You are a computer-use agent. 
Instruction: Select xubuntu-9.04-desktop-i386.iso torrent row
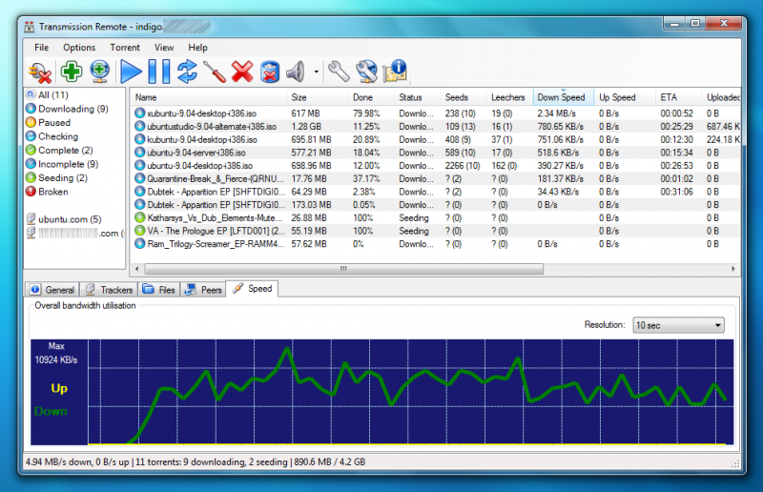tap(436, 113)
